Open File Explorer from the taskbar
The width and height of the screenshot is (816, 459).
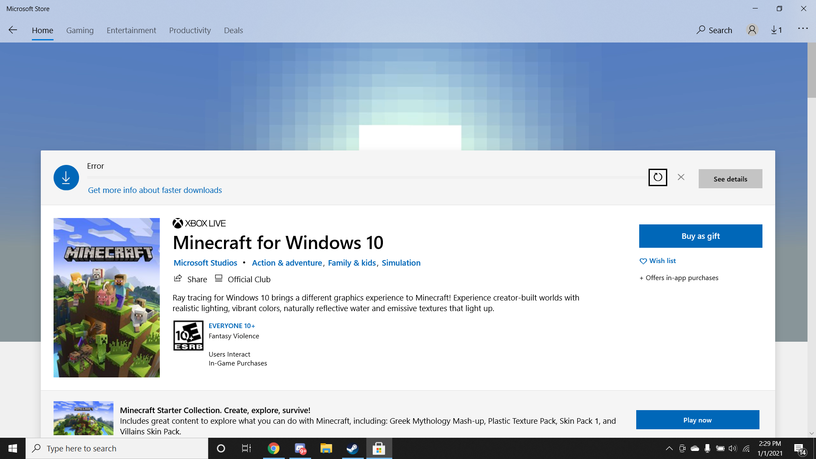click(x=326, y=448)
